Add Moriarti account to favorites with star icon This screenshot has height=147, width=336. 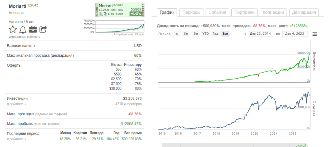pyautogui.click(x=13, y=29)
